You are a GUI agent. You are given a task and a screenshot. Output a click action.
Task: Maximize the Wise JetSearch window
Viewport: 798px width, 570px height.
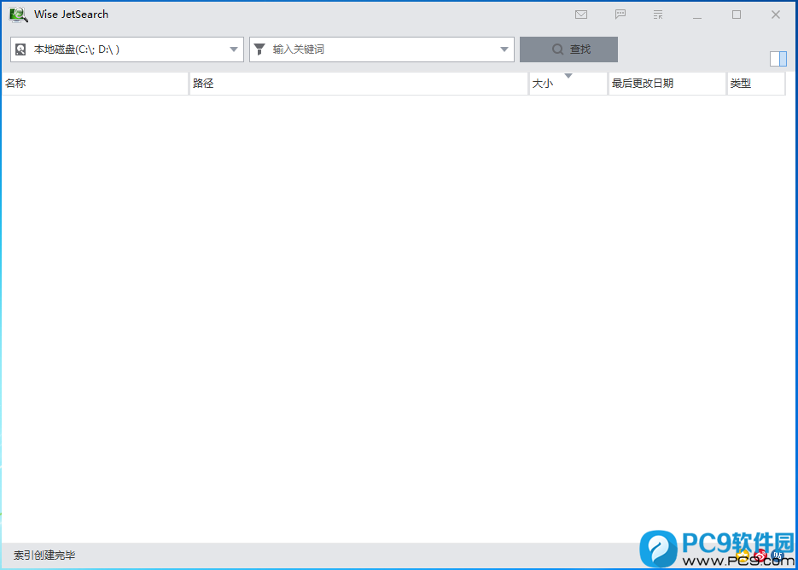click(x=737, y=15)
